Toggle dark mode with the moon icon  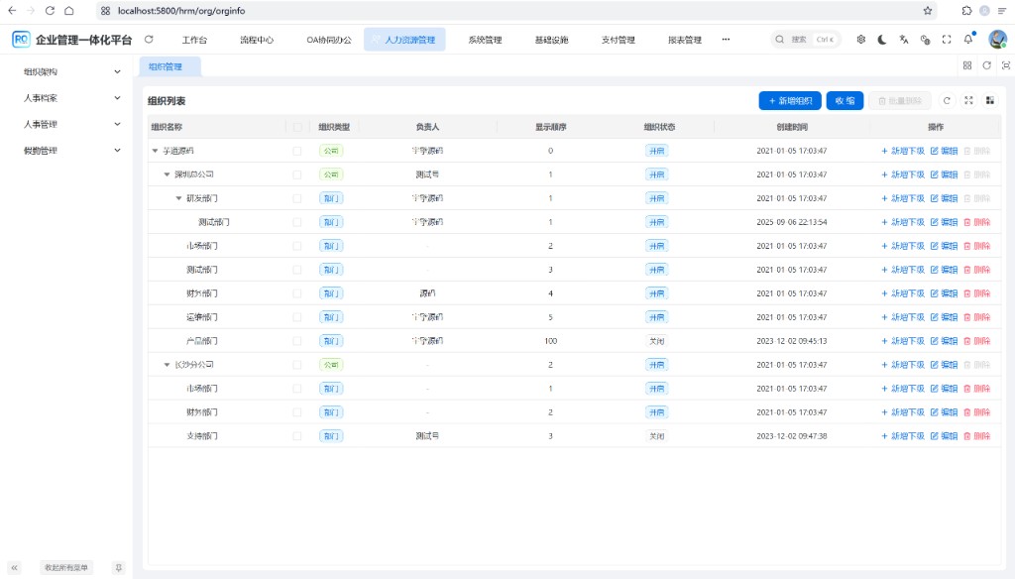pyautogui.click(x=881, y=40)
